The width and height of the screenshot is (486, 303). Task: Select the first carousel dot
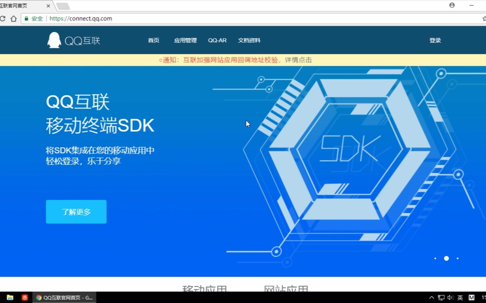pos(435,258)
